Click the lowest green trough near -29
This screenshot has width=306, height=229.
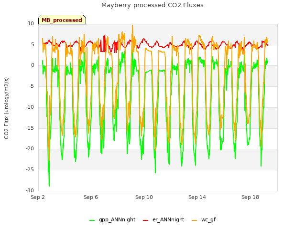pyautogui.click(x=49, y=186)
